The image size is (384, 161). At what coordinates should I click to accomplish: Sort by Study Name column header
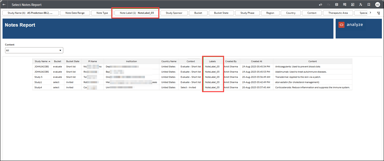[x=42, y=61]
